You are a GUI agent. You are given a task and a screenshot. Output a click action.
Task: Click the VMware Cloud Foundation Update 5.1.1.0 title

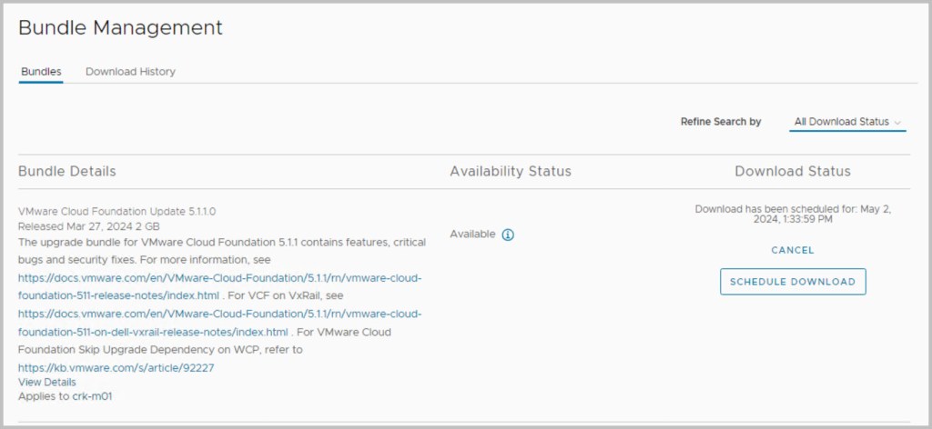point(116,211)
